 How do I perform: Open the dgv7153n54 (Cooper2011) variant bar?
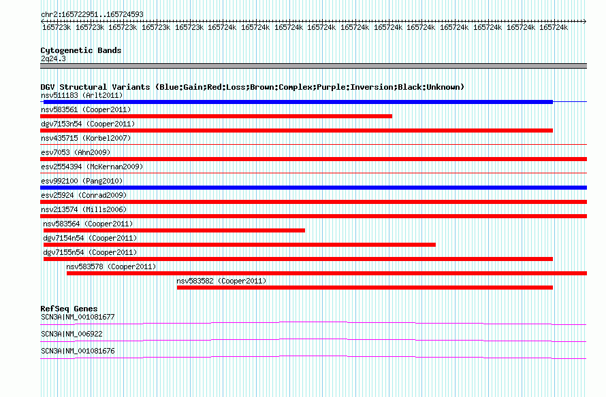pyautogui.click(x=296, y=131)
